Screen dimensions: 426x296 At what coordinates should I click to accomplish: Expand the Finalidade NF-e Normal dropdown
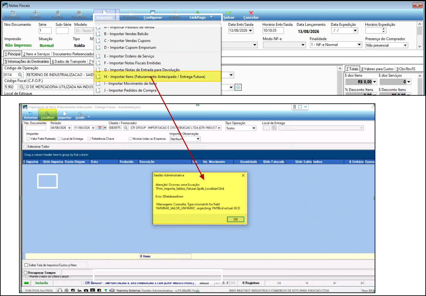pyautogui.click(x=360, y=45)
